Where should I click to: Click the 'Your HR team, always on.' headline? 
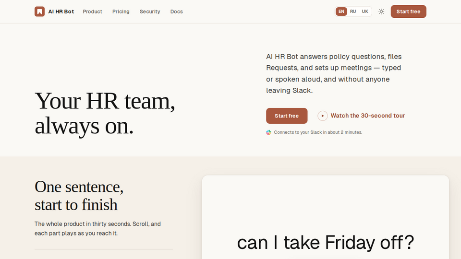[x=105, y=113]
